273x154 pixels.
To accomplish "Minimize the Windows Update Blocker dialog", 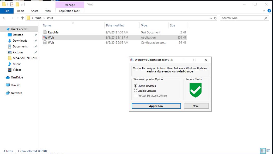I will [x=184, y=60].
